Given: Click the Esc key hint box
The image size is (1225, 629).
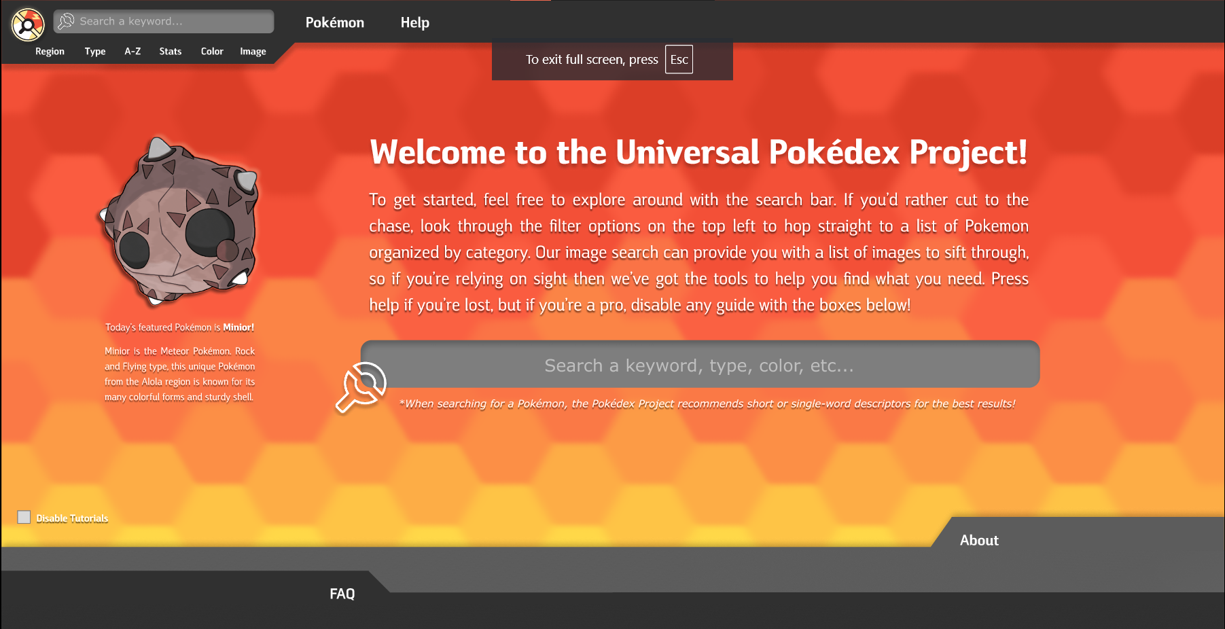Looking at the screenshot, I should click(679, 60).
